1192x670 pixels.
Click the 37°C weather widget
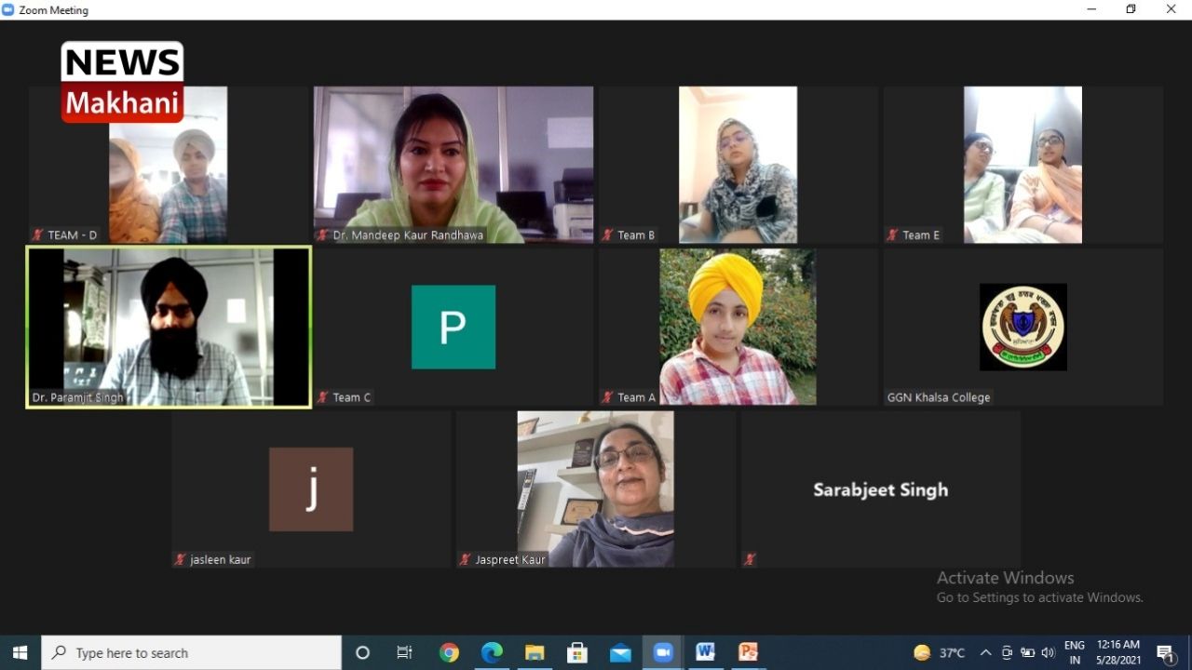pyautogui.click(x=939, y=652)
